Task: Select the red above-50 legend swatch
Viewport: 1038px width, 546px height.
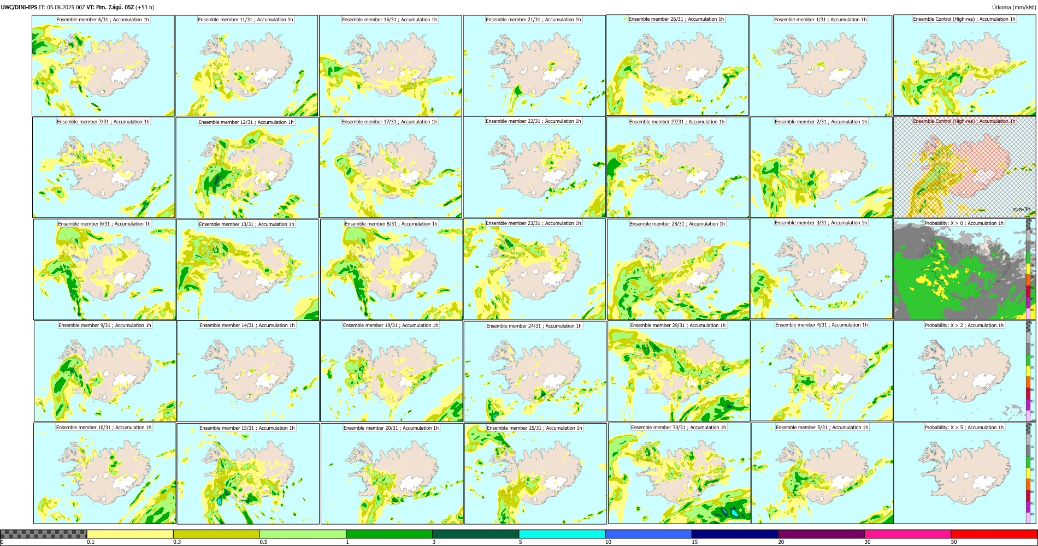Action: click(994, 534)
